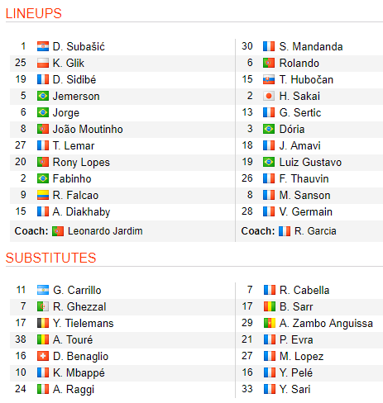Open João Moutinho player page
This screenshot has height=403, width=383.
pos(88,129)
